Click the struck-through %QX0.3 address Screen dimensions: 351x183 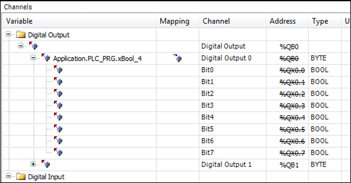pos(292,106)
